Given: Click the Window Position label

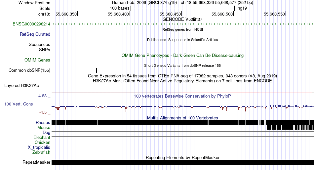Looking at the screenshot, I should pos(34,3).
